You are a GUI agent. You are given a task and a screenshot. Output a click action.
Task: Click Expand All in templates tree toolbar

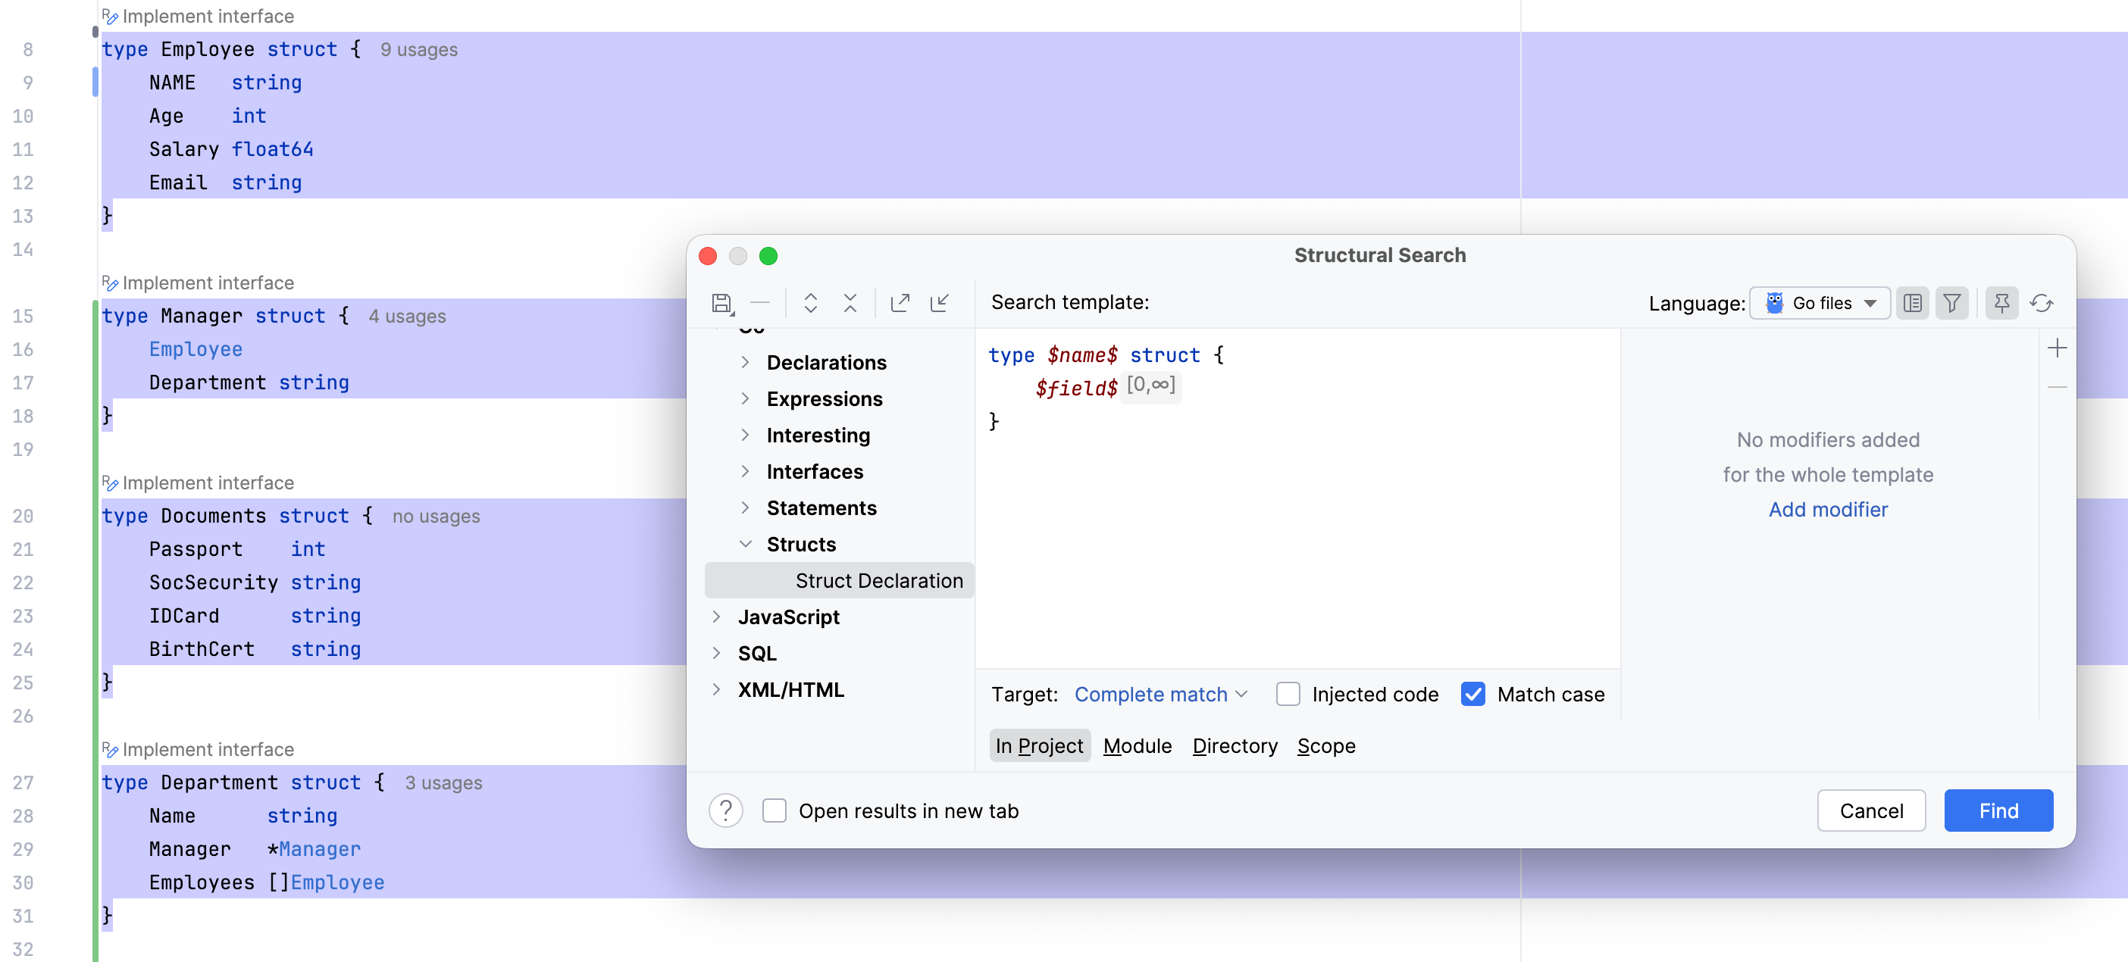tap(810, 303)
